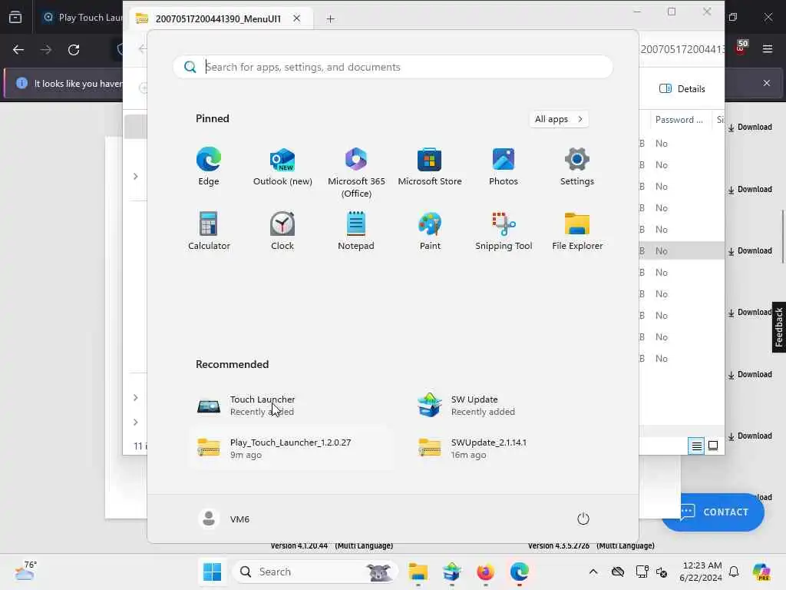The width and height of the screenshot is (786, 590).
Task: Add a new tab in File Explorer
Action: tap(330, 18)
